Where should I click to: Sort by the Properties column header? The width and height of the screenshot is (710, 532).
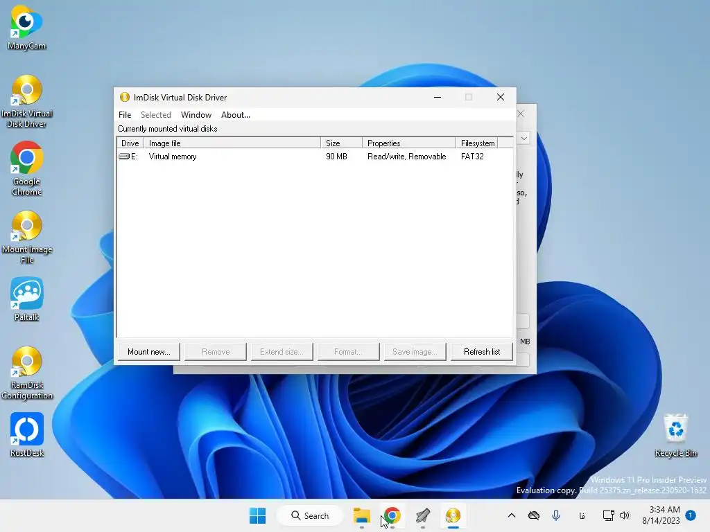click(409, 143)
